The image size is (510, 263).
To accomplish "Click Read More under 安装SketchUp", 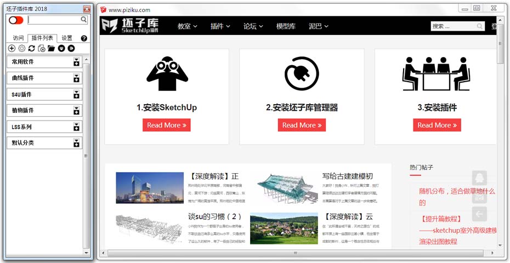I will pos(167,125).
